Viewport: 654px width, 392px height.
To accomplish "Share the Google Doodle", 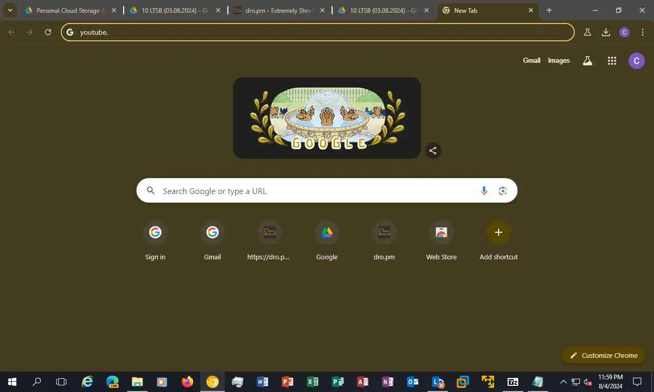I will [x=433, y=151].
